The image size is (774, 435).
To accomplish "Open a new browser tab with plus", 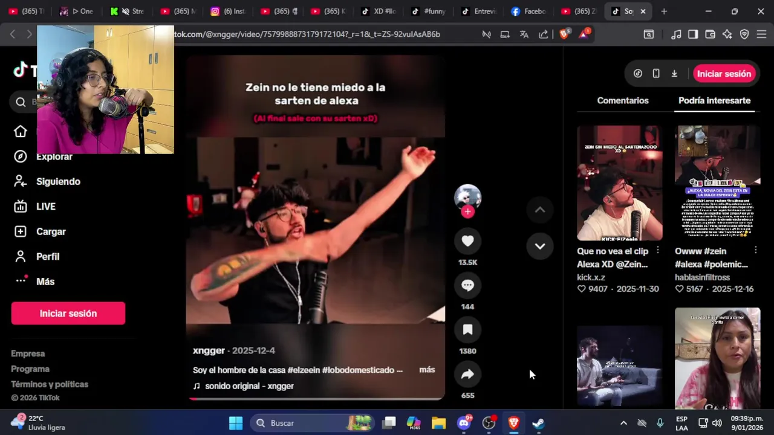I will click(x=664, y=11).
